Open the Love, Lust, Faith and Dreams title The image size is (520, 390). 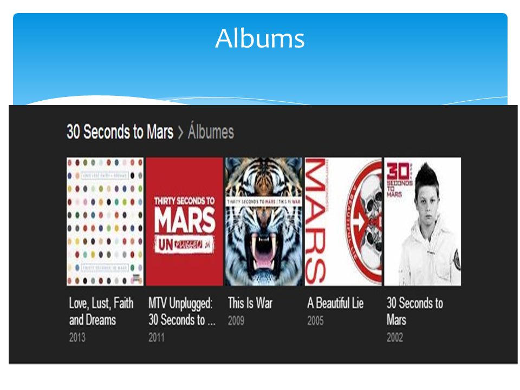pos(101,311)
